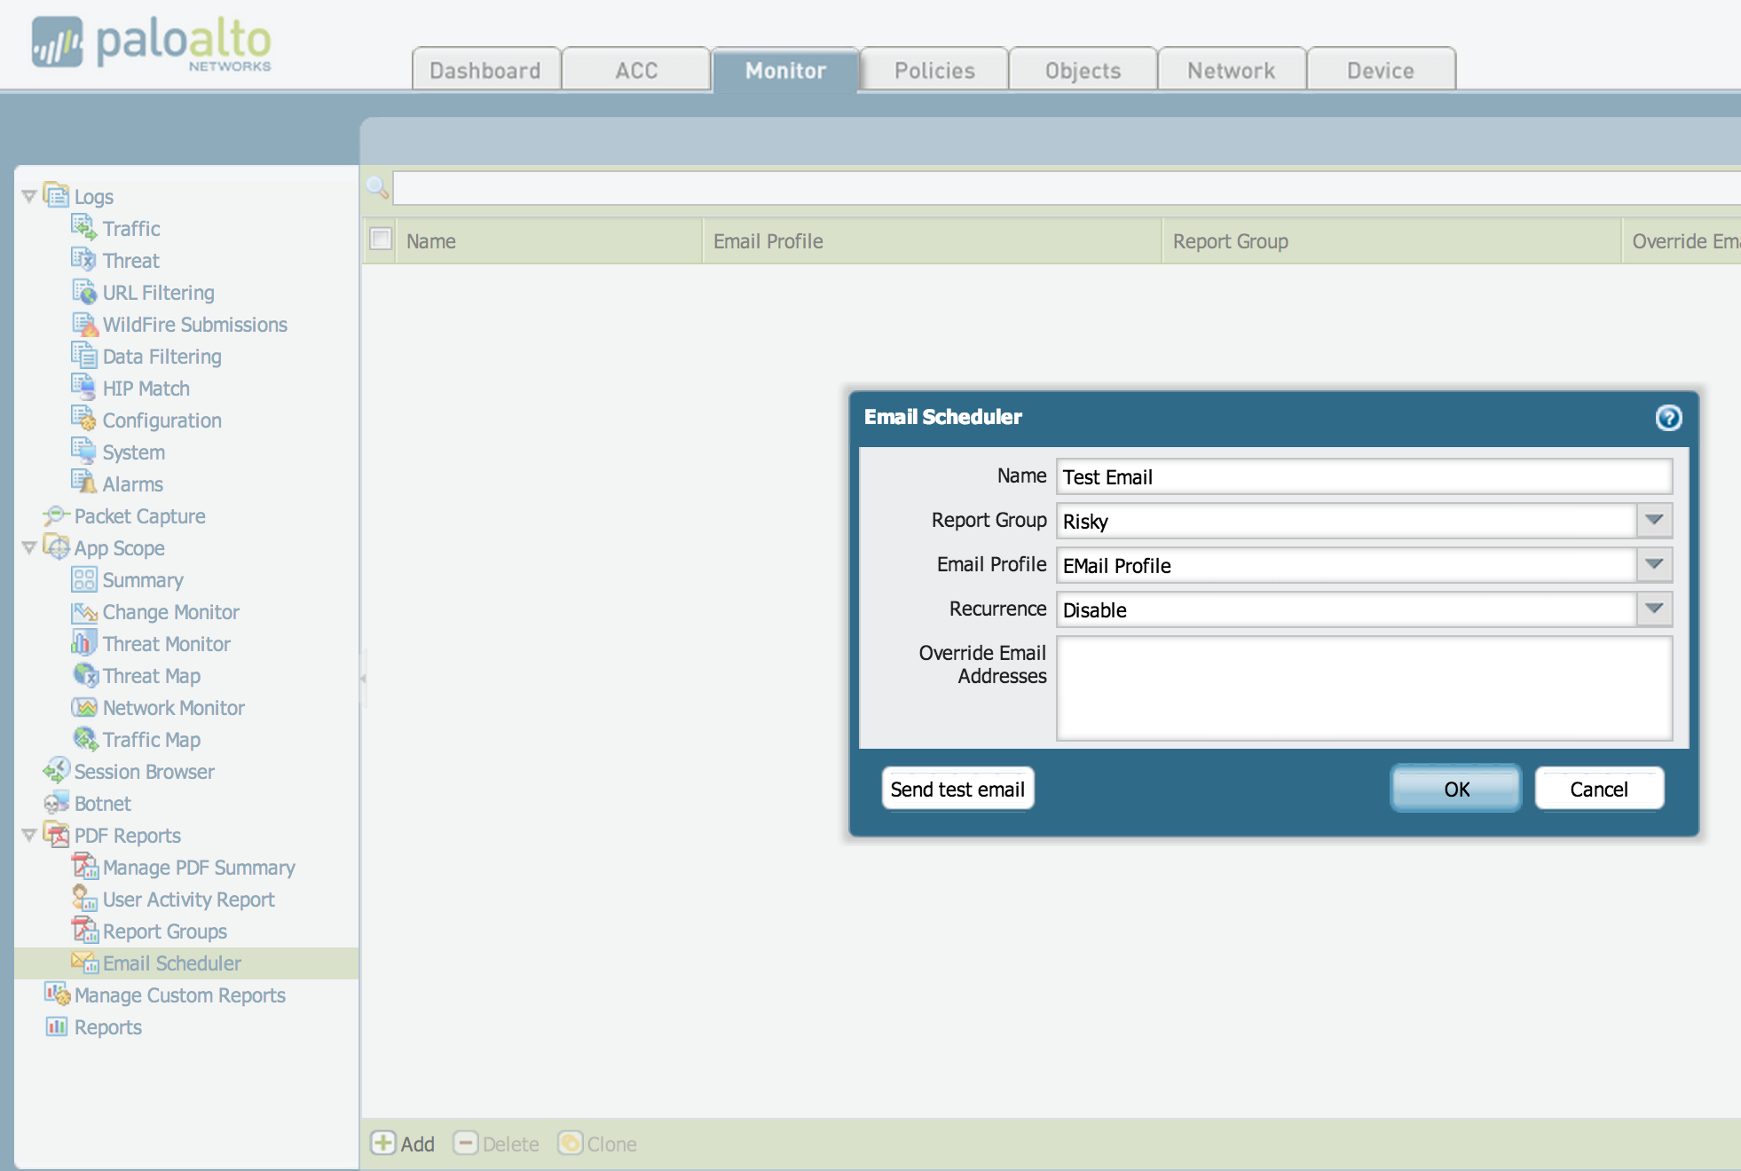The height and width of the screenshot is (1171, 1741).
Task: Open the WildFire Submissions log
Action: pyautogui.click(x=84, y=324)
